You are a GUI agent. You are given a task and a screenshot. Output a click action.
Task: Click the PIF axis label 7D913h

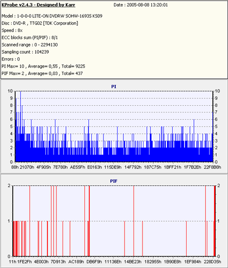[x=58, y=262]
